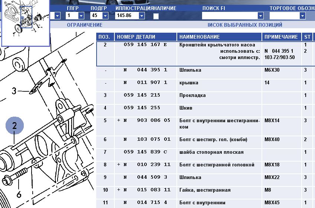The height and width of the screenshot is (208, 315).
Task: Select position number 7 cell
Action: pyautogui.click(x=105, y=155)
